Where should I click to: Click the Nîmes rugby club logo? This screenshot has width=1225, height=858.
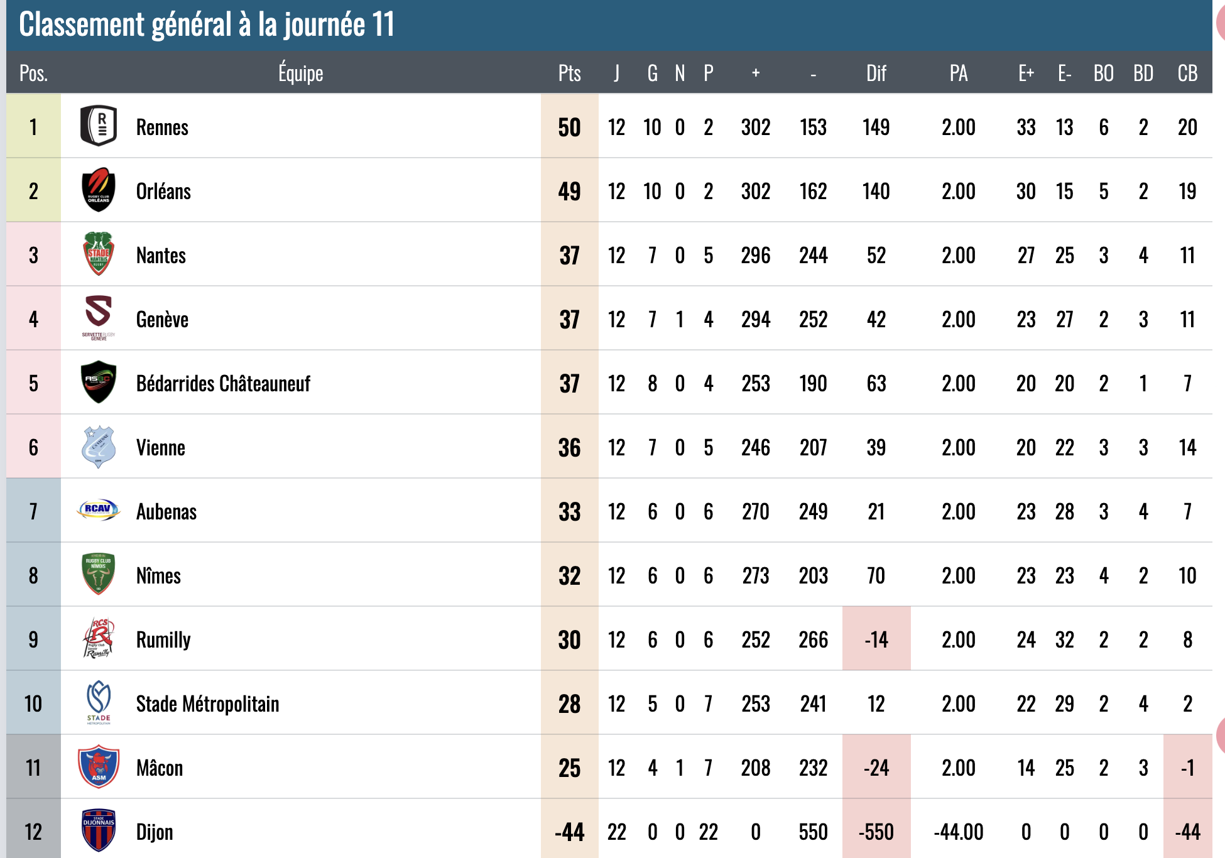click(99, 574)
